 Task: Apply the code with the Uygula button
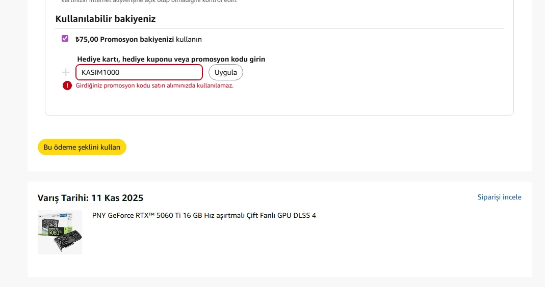pos(225,72)
